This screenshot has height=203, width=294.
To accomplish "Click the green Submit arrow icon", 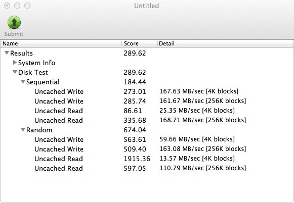I will pos(14,22).
